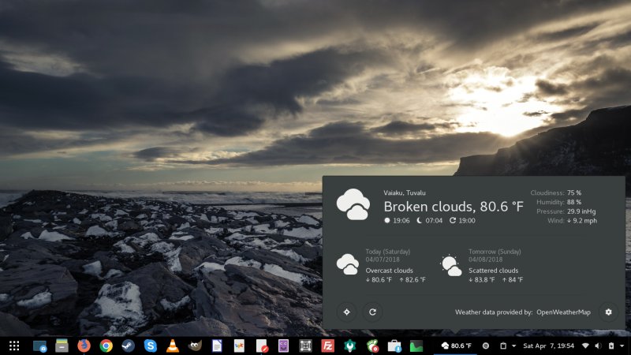Screen dimensions: 631x355
Task: Click the Vaiaku, Tuvalu location label
Action: 405,192
